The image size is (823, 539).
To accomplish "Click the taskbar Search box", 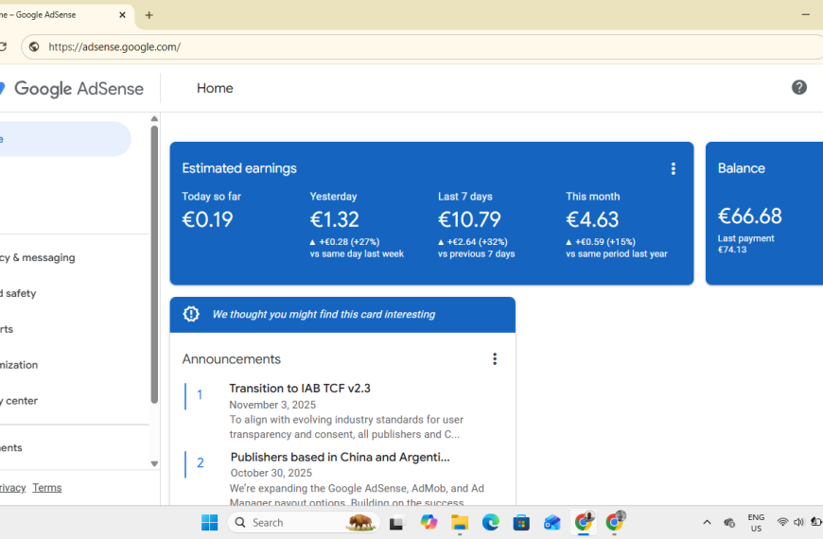I will [x=304, y=522].
